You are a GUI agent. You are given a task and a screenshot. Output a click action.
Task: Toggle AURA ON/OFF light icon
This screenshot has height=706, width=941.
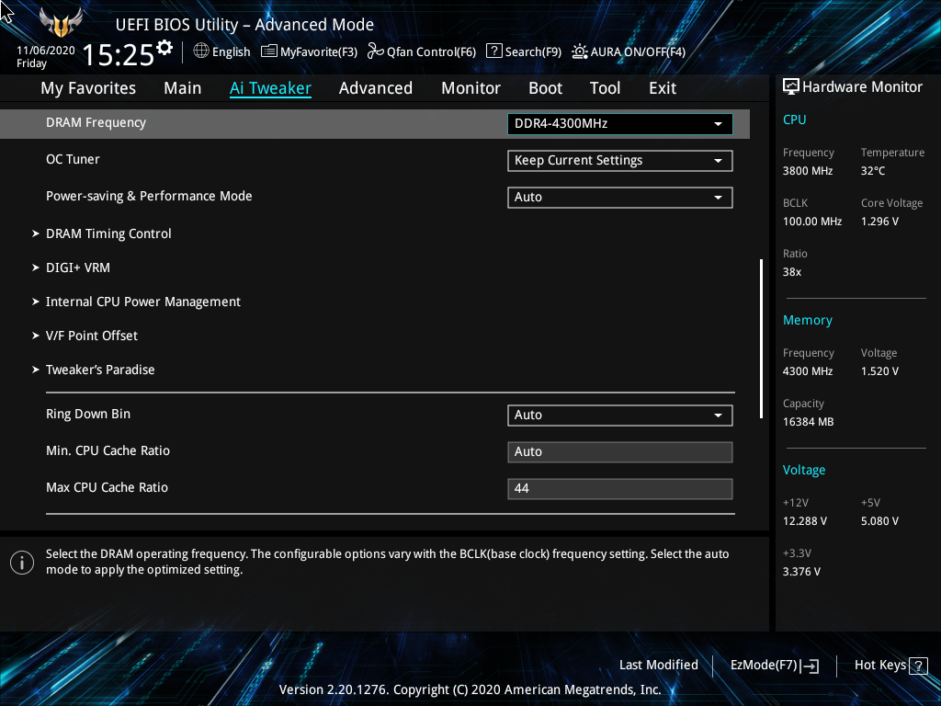point(580,51)
